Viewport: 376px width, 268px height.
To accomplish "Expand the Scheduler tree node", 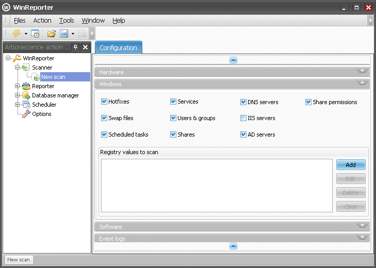I will [17, 105].
